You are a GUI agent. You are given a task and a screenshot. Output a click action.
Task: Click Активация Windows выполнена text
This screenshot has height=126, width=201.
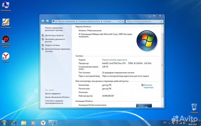click(x=92, y=105)
